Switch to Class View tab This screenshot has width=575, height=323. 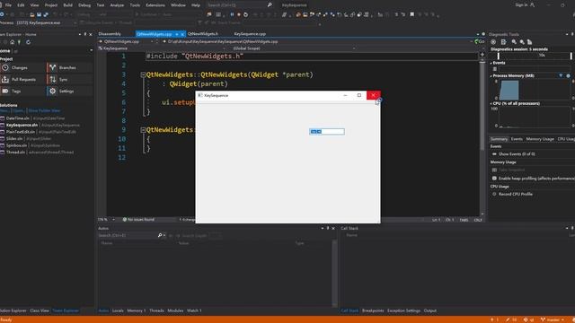tap(40, 310)
